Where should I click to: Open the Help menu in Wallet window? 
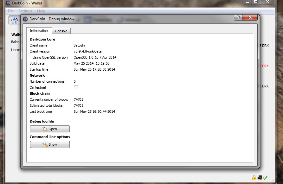41,11
